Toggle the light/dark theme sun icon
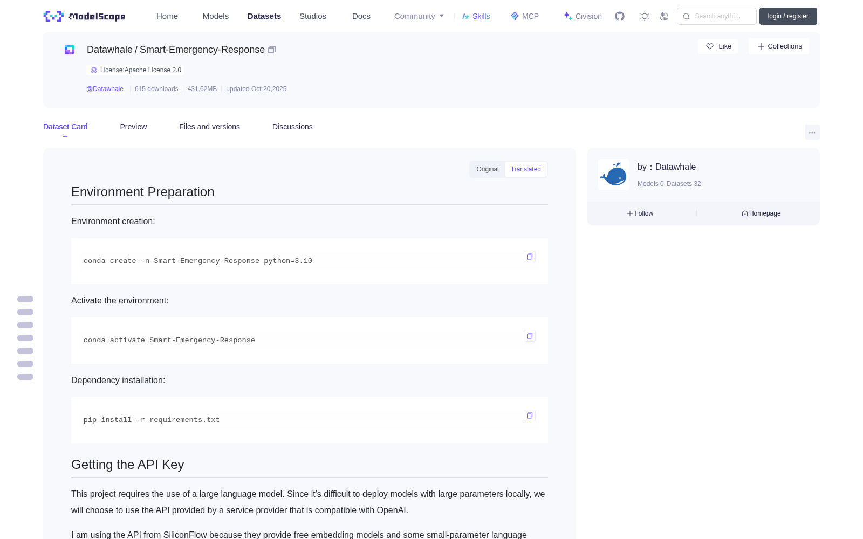This screenshot has width=863, height=539. [x=645, y=16]
